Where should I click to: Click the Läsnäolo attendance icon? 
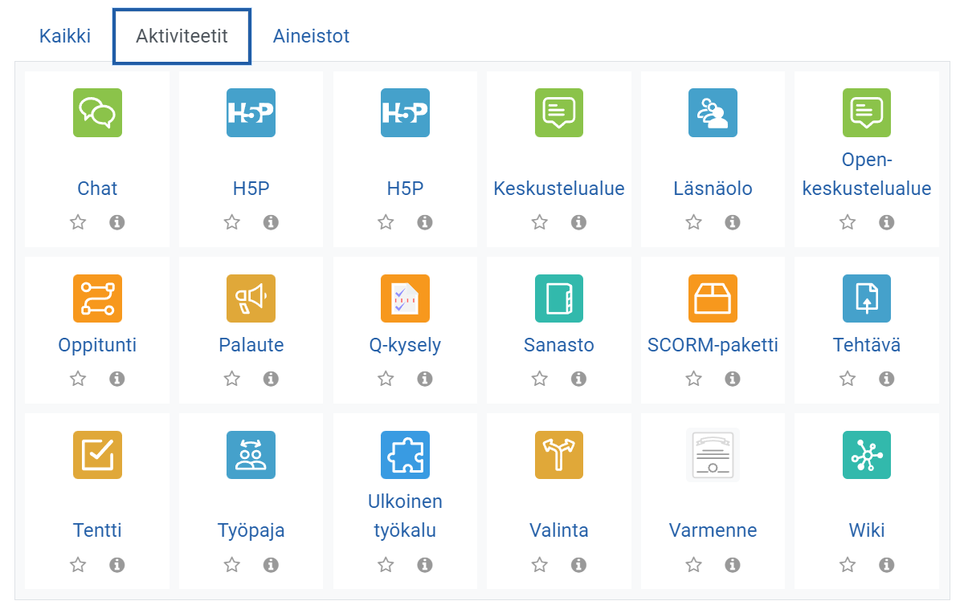(x=713, y=112)
